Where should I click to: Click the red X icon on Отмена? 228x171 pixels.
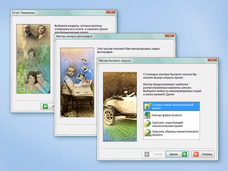pyautogui.click(x=196, y=154)
